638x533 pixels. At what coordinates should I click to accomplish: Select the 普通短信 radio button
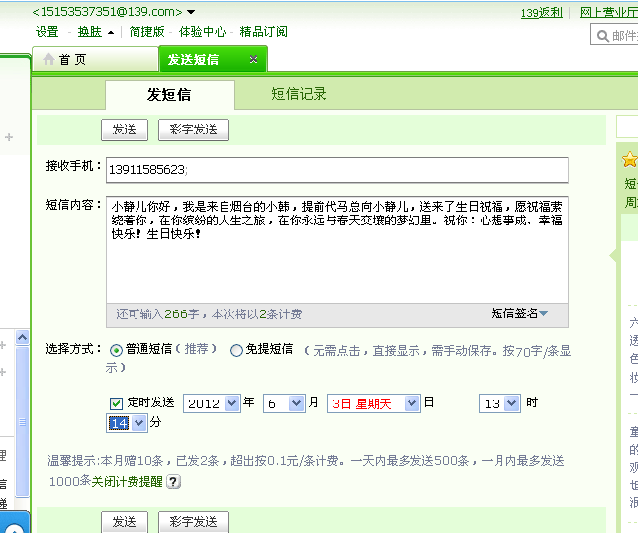[116, 350]
